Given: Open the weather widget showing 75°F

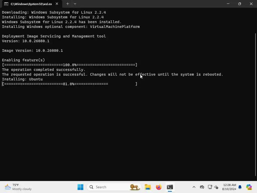Looking at the screenshot, I should 18,187.
